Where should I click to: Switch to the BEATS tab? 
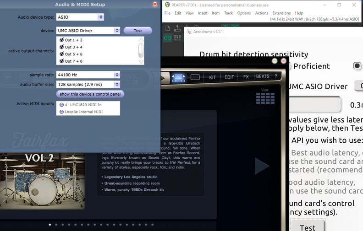click(x=263, y=76)
